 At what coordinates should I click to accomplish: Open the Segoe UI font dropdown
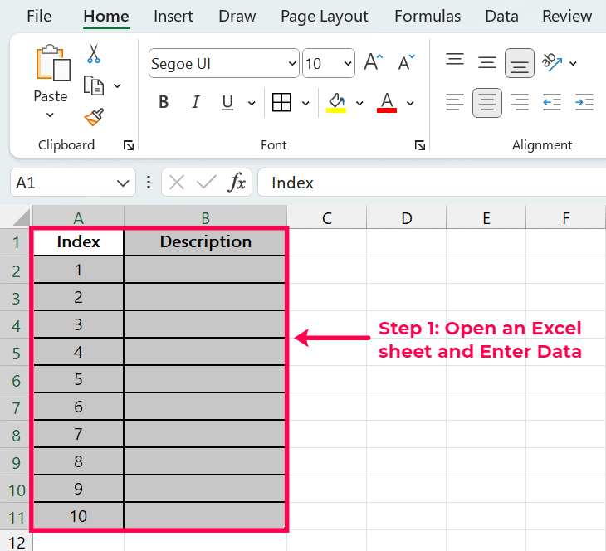pos(292,63)
